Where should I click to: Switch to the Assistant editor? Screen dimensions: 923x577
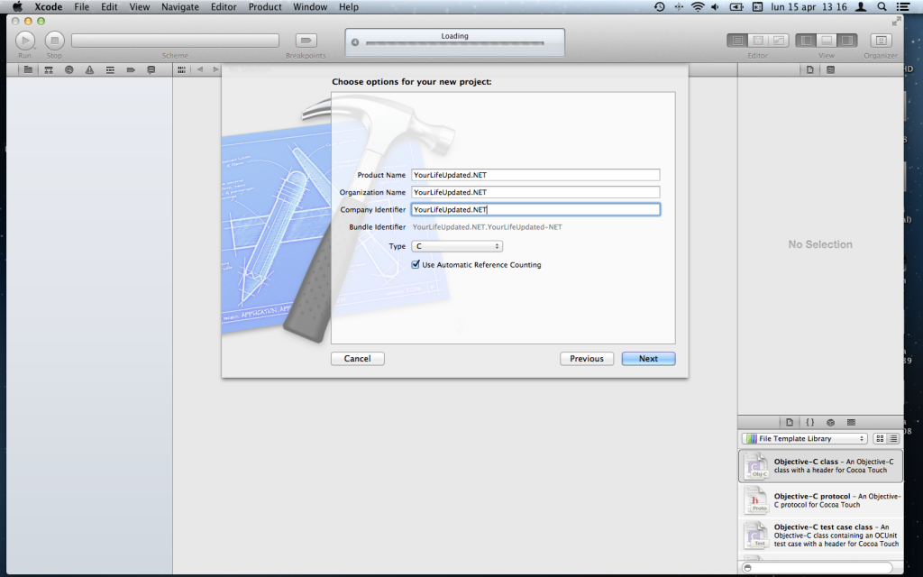pos(759,40)
